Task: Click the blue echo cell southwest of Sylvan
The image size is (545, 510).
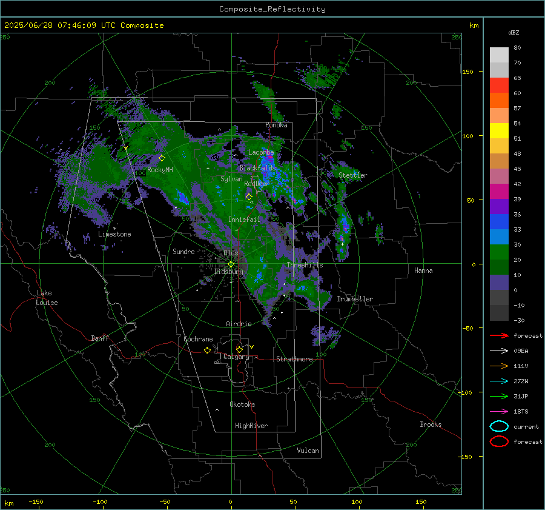Action: tap(182, 198)
